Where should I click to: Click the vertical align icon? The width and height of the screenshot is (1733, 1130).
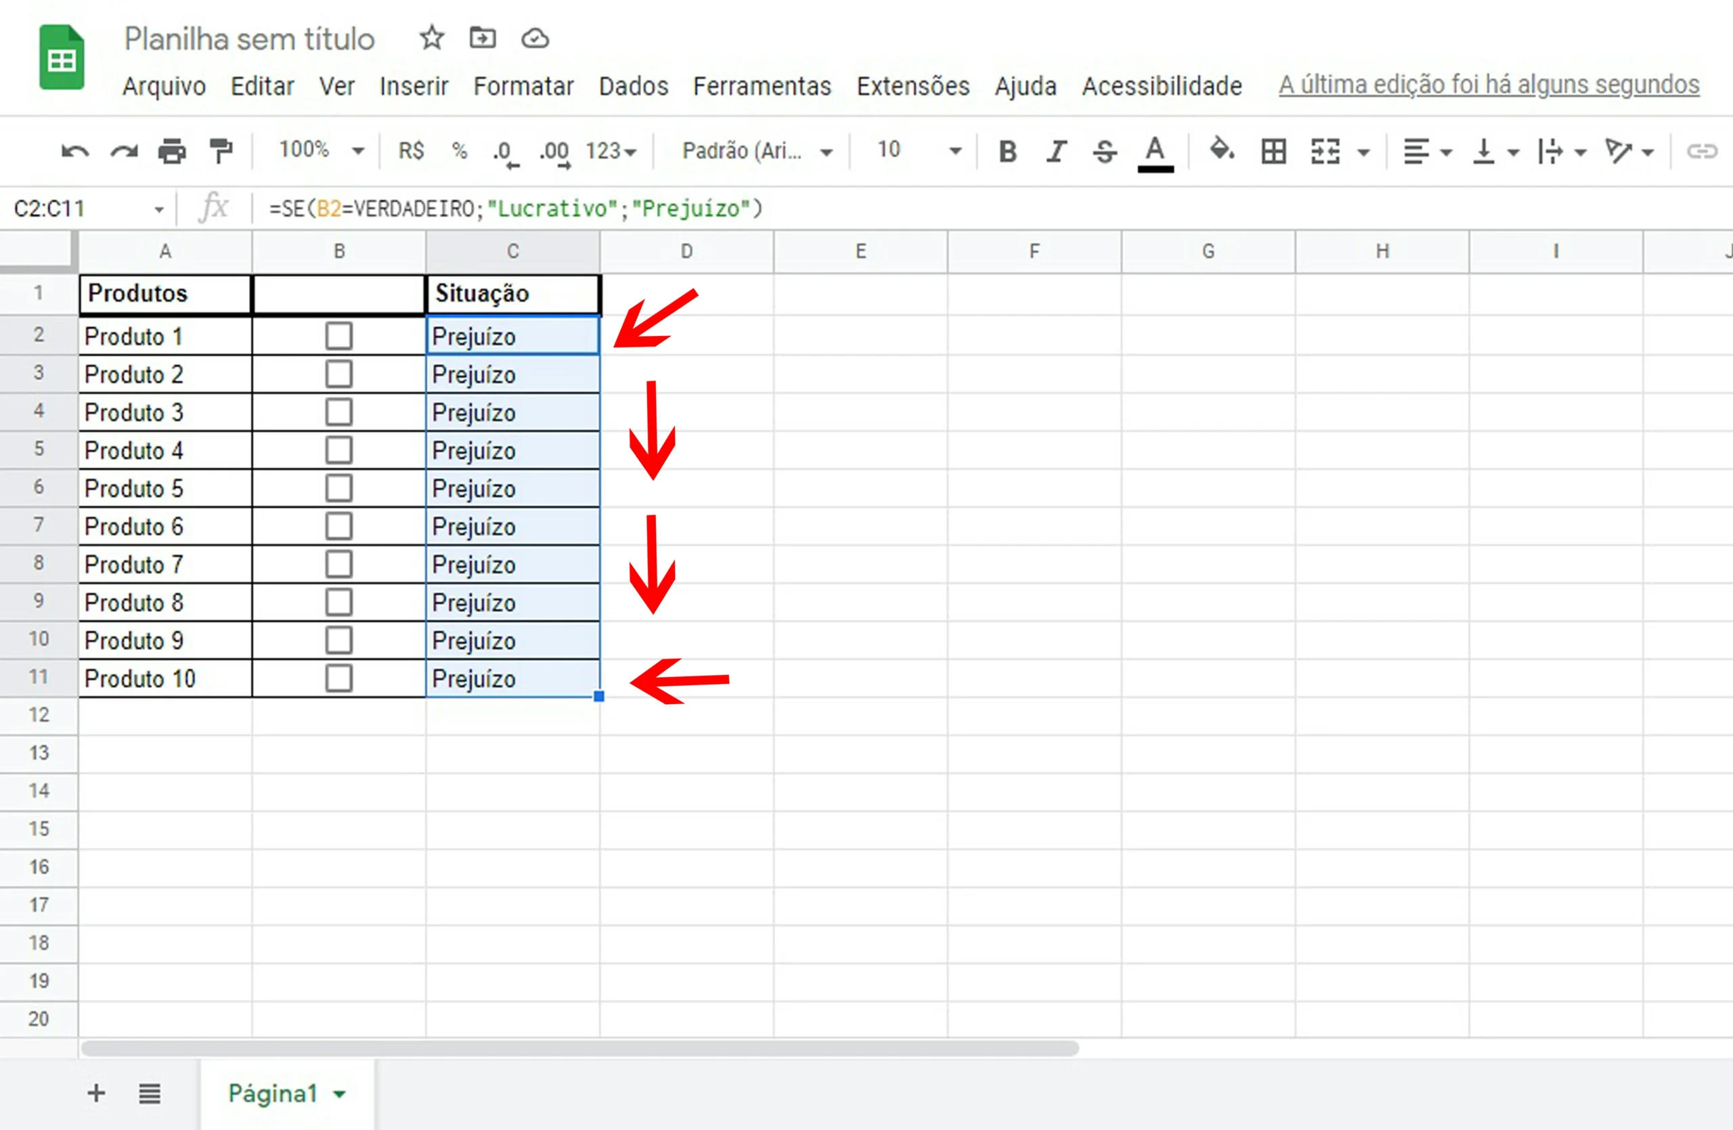tap(1483, 152)
